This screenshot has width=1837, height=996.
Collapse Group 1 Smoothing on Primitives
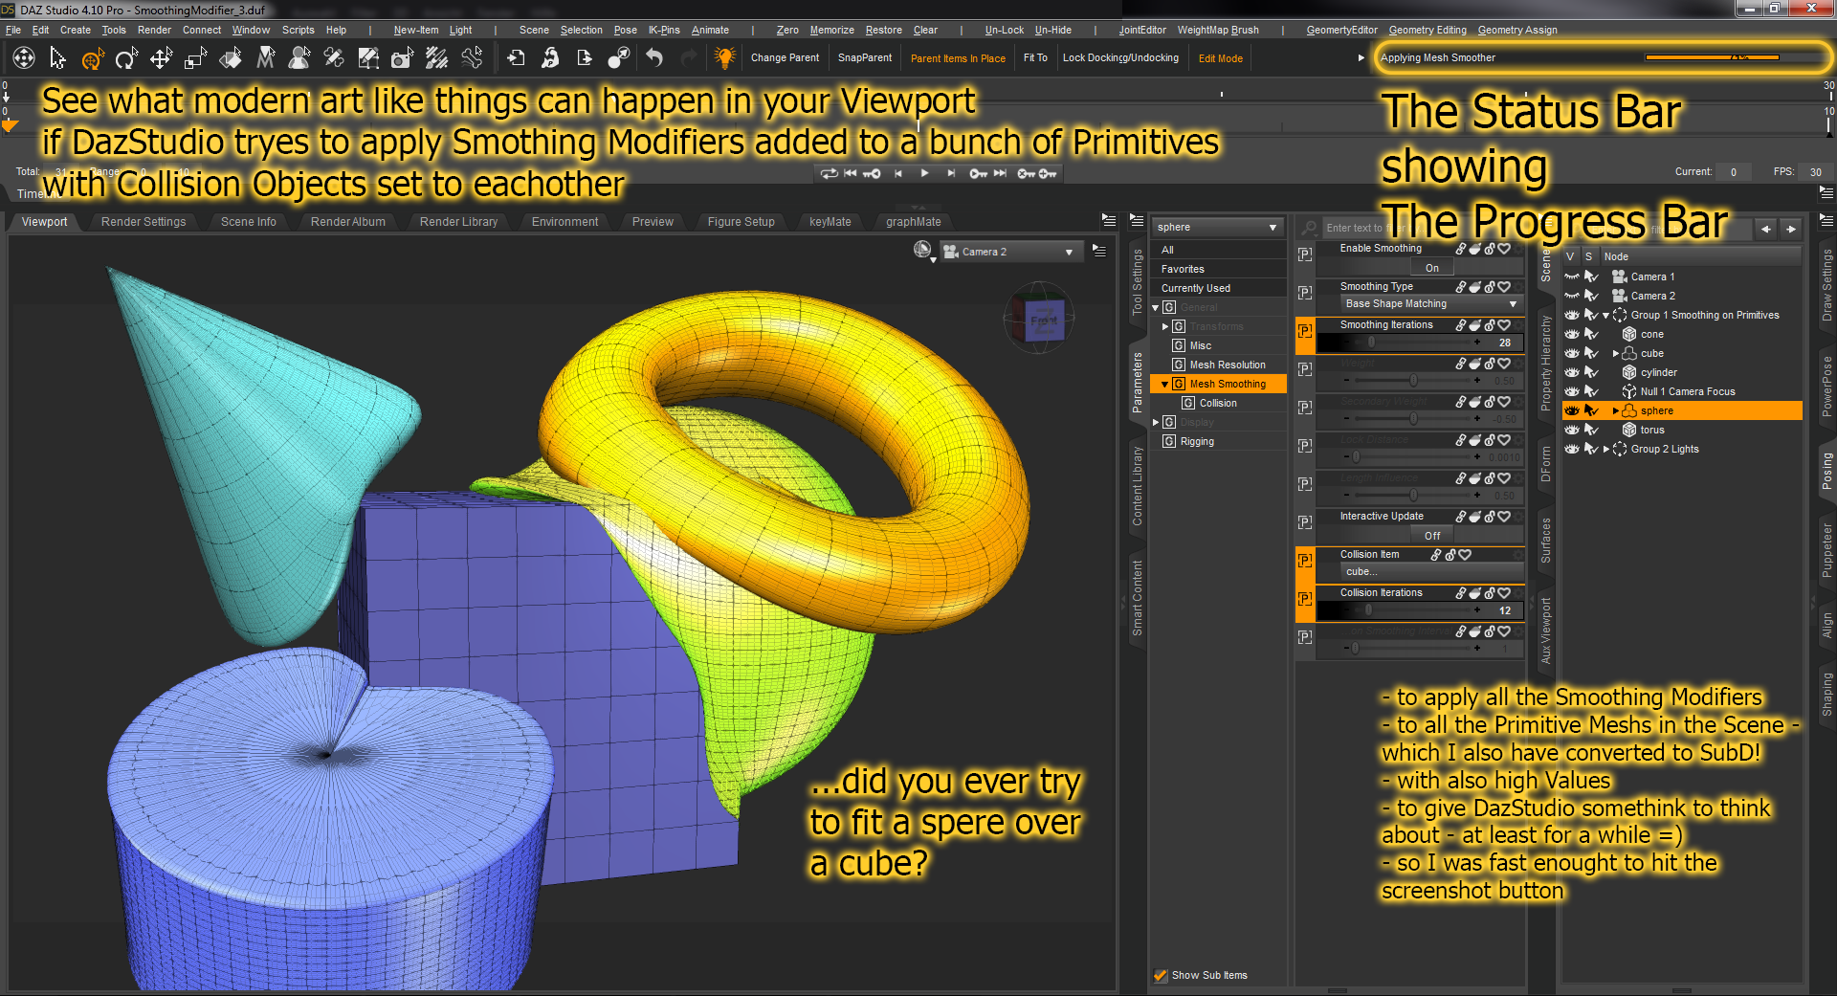click(x=1606, y=315)
